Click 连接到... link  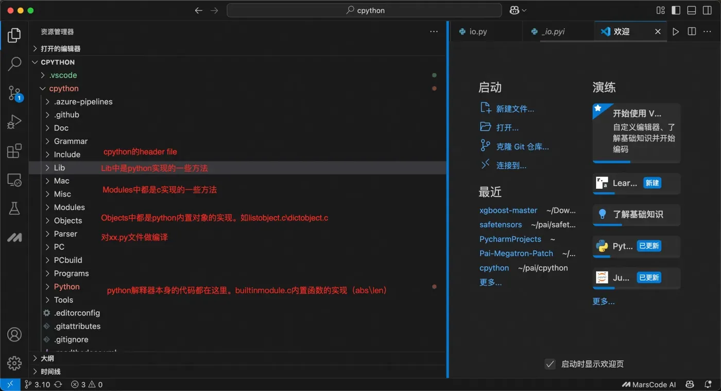[503, 166]
